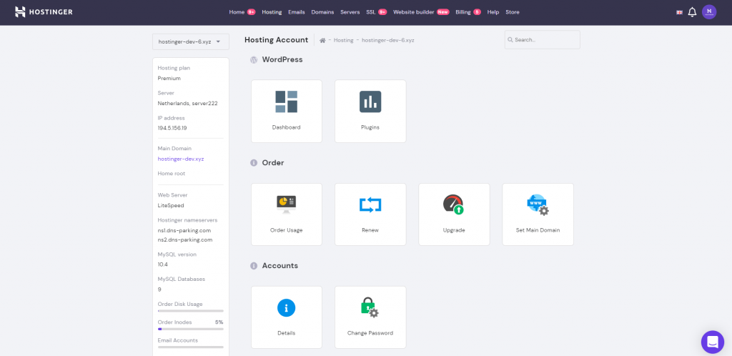Open the WordPress Plugins icon
The width and height of the screenshot is (732, 356).
pyautogui.click(x=370, y=102)
